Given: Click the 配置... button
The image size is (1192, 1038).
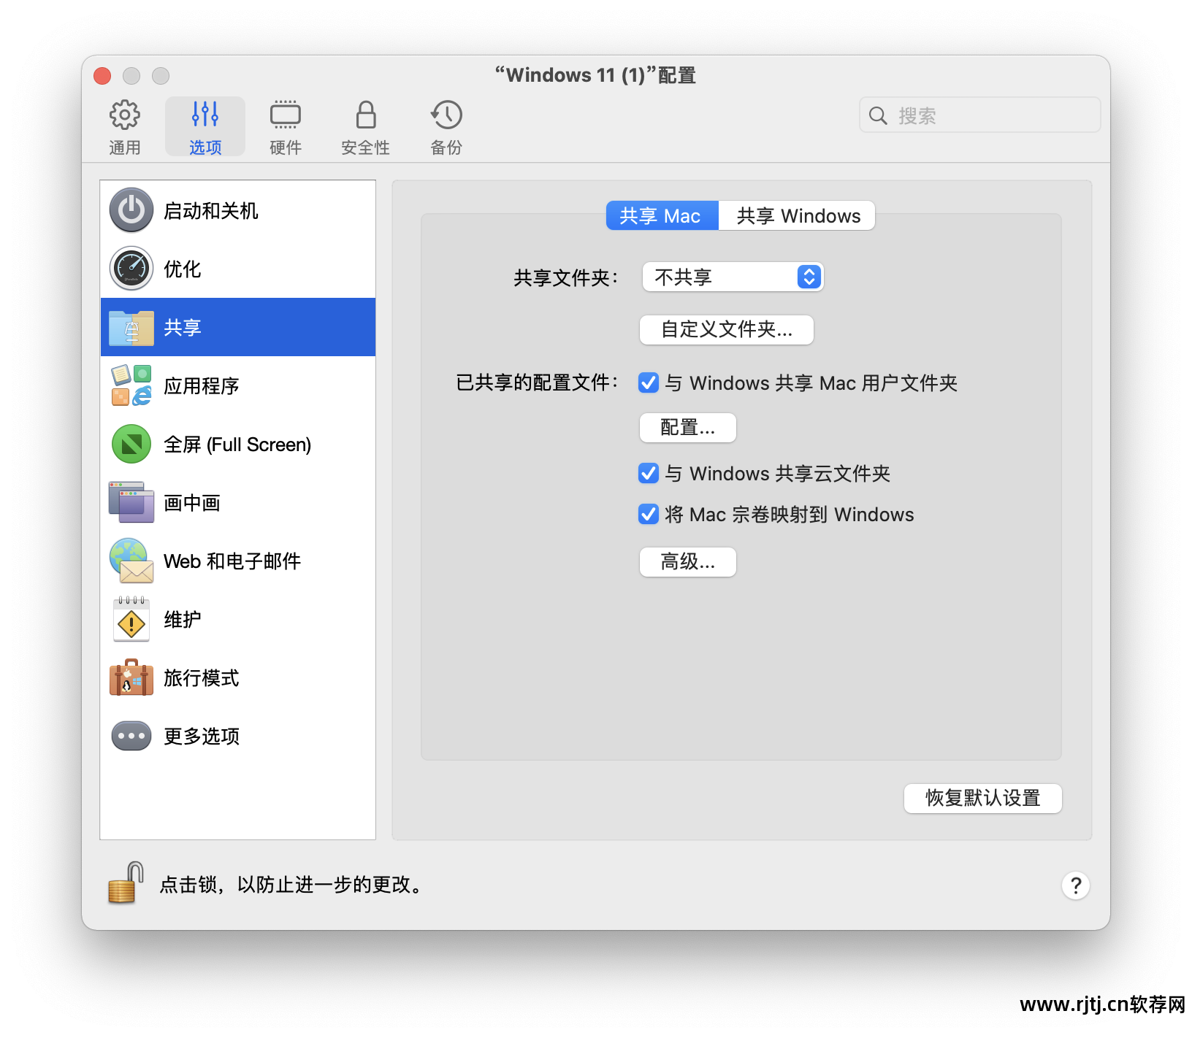Looking at the screenshot, I should (x=688, y=427).
